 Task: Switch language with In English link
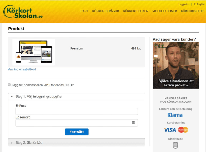(x=200, y=4)
